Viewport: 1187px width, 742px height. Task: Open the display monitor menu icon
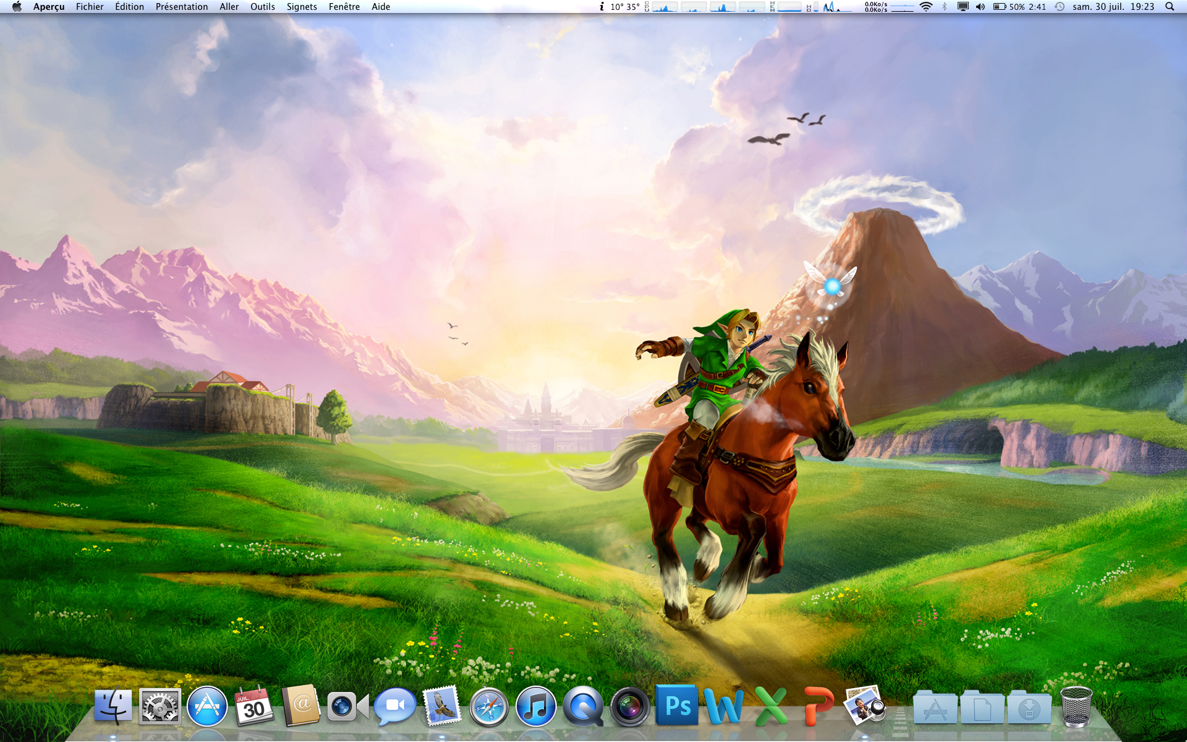[963, 7]
